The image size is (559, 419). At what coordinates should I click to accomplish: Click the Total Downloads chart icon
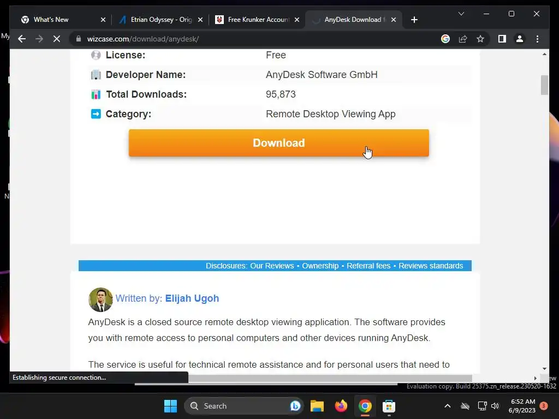tap(96, 94)
